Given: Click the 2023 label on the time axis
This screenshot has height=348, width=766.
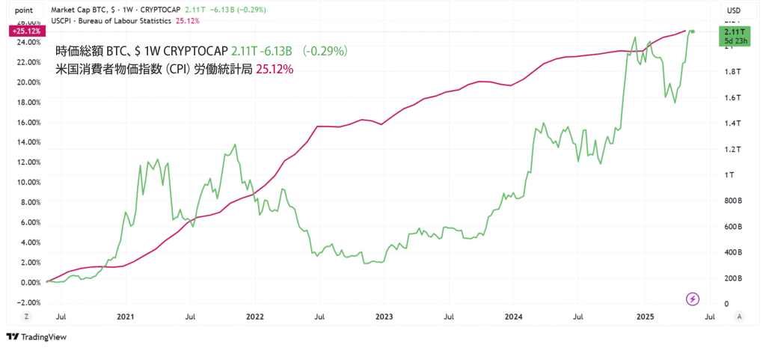Looking at the screenshot, I should [384, 317].
